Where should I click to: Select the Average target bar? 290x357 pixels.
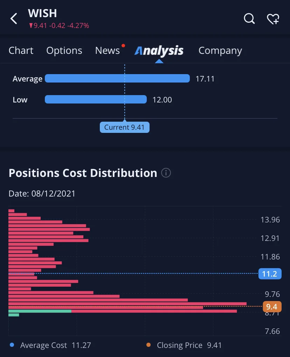pos(117,78)
